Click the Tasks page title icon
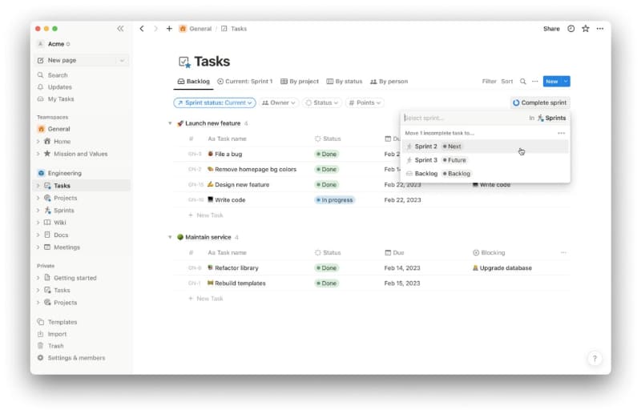Image resolution: width=641 pixels, height=414 pixels. point(184,62)
